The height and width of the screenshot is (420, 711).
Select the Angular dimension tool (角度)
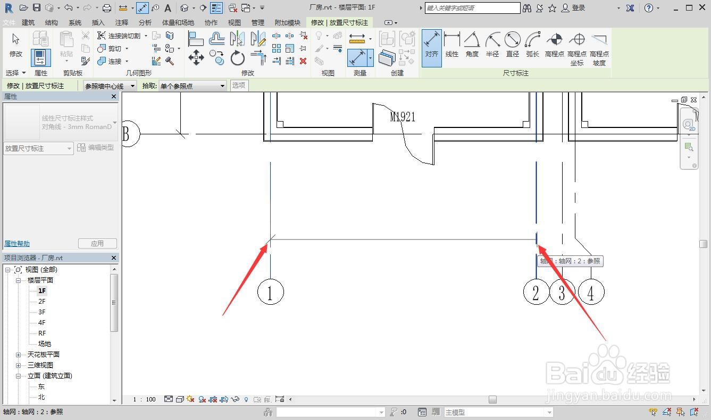(x=472, y=45)
